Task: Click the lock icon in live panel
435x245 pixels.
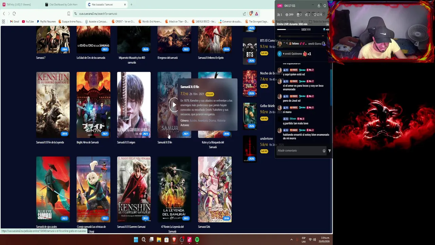Action: [319, 6]
